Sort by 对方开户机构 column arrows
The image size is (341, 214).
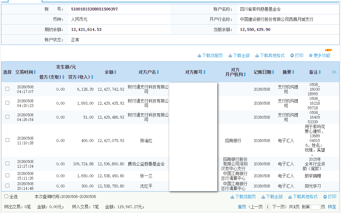tap(245, 75)
